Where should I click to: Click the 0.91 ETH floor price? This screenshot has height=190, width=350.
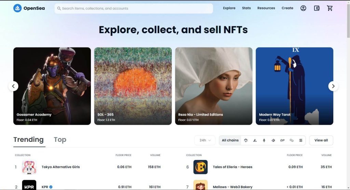coord(125,187)
